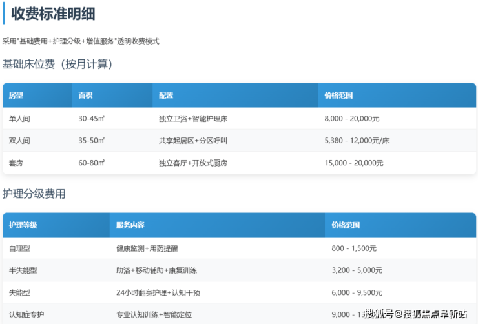Select the 基础床位费 section title
The height and width of the screenshot is (324, 478).
point(58,65)
